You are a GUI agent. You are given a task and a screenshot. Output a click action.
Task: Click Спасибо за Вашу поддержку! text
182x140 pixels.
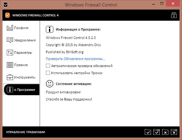tap(69, 99)
